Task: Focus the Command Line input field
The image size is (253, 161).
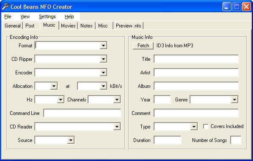Action: pos(82,113)
